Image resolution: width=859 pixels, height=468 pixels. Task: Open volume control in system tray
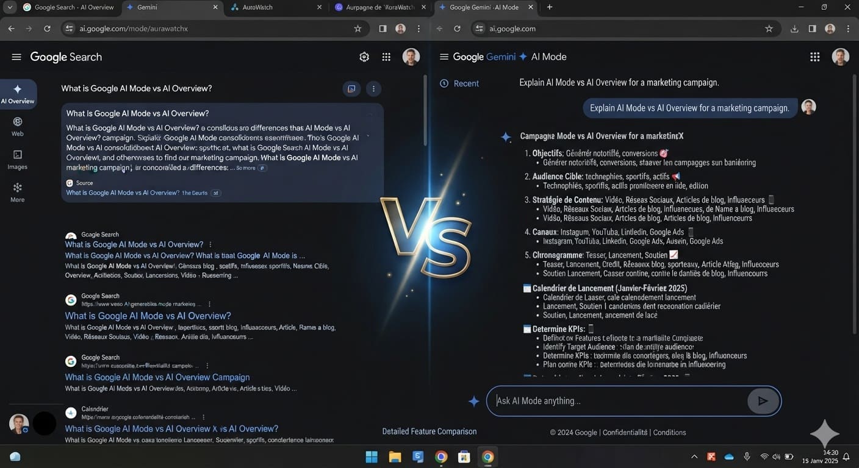click(x=776, y=456)
